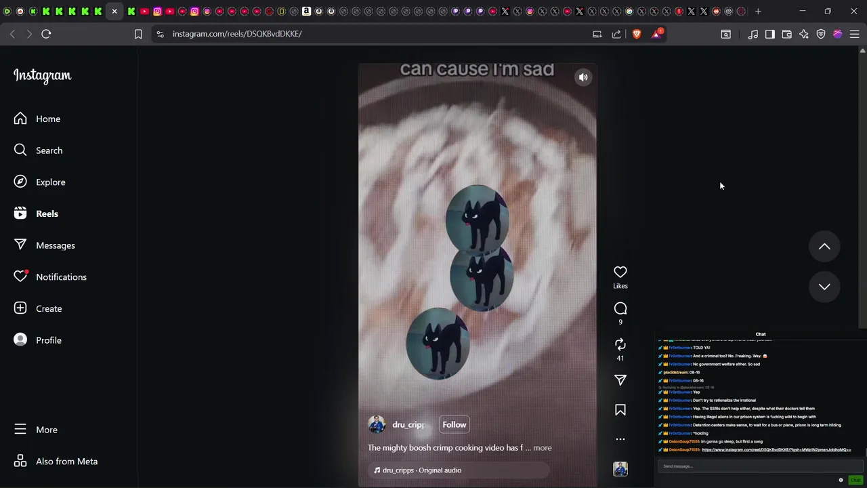Switch to the first browser tab

(x=7, y=12)
